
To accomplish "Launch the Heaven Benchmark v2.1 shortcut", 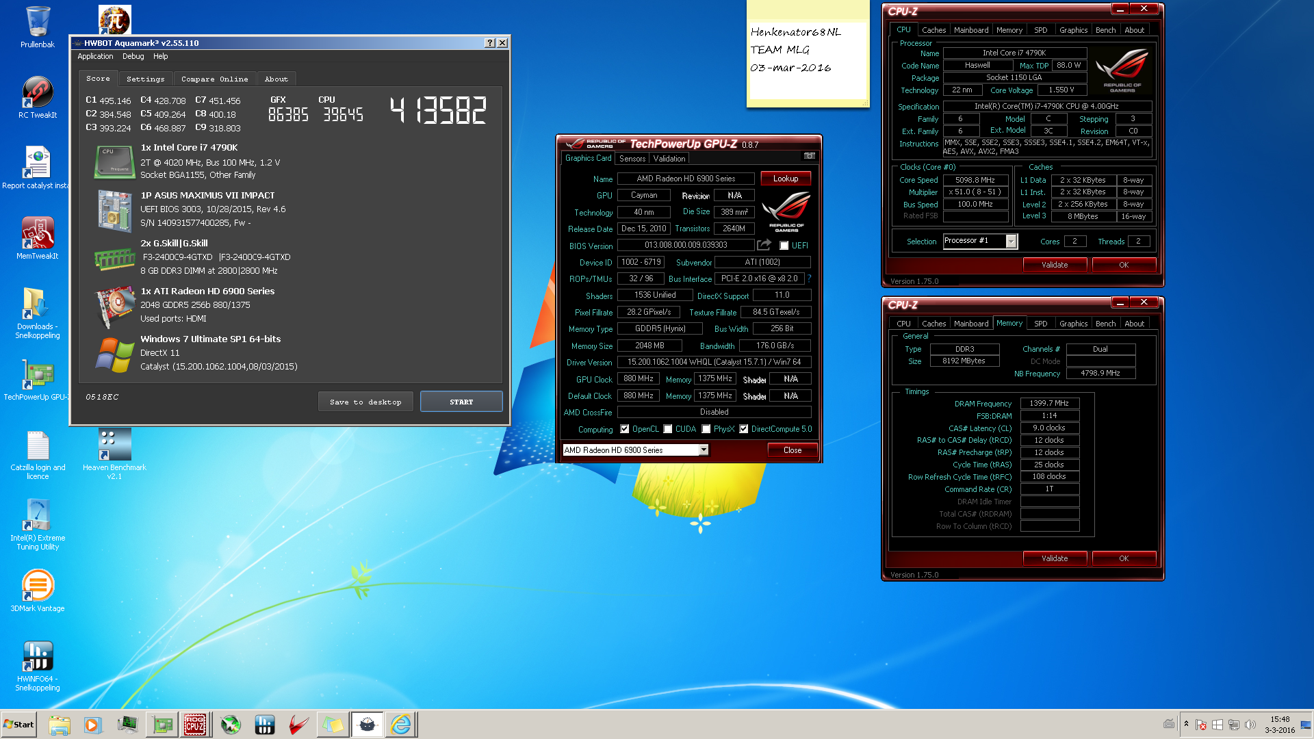I will 114,454.
